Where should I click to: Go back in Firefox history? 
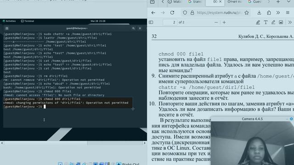(x=153, y=13)
